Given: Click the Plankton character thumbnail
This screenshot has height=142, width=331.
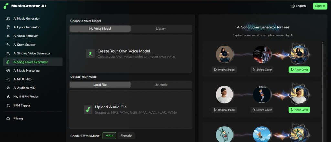Looking at the screenshot, I should 225,134.
